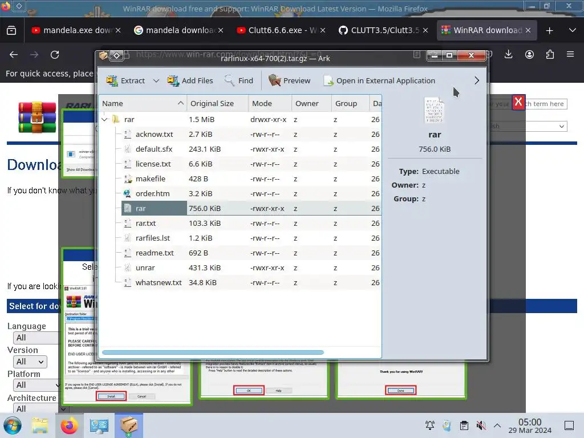Switch to the mandela.exe YouTube tab

click(76, 30)
